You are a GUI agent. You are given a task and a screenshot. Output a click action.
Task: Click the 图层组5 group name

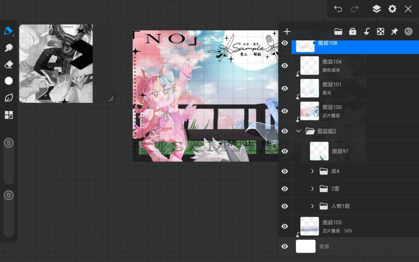(x=327, y=131)
